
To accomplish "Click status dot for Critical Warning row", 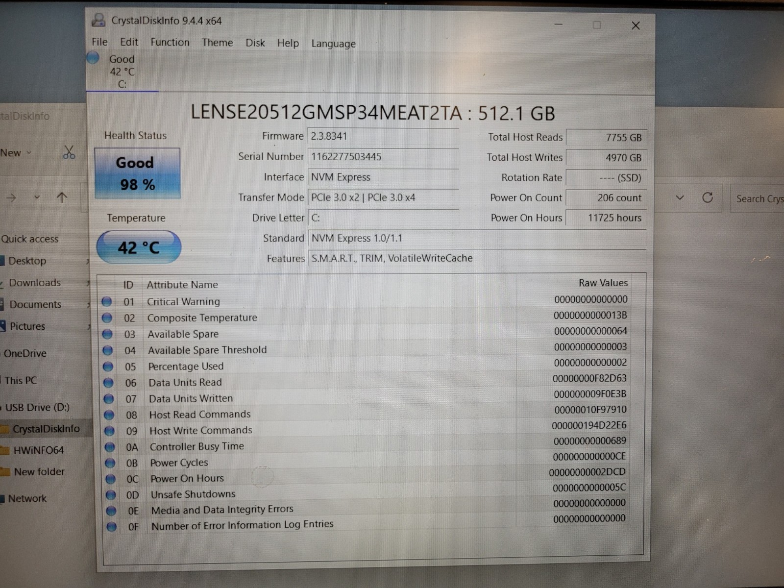I will point(106,301).
